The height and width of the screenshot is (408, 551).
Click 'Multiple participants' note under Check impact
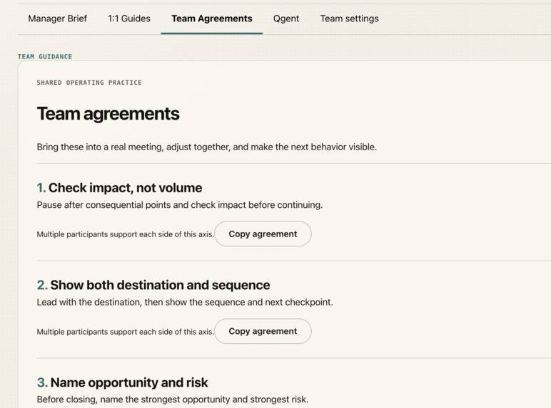(125, 234)
